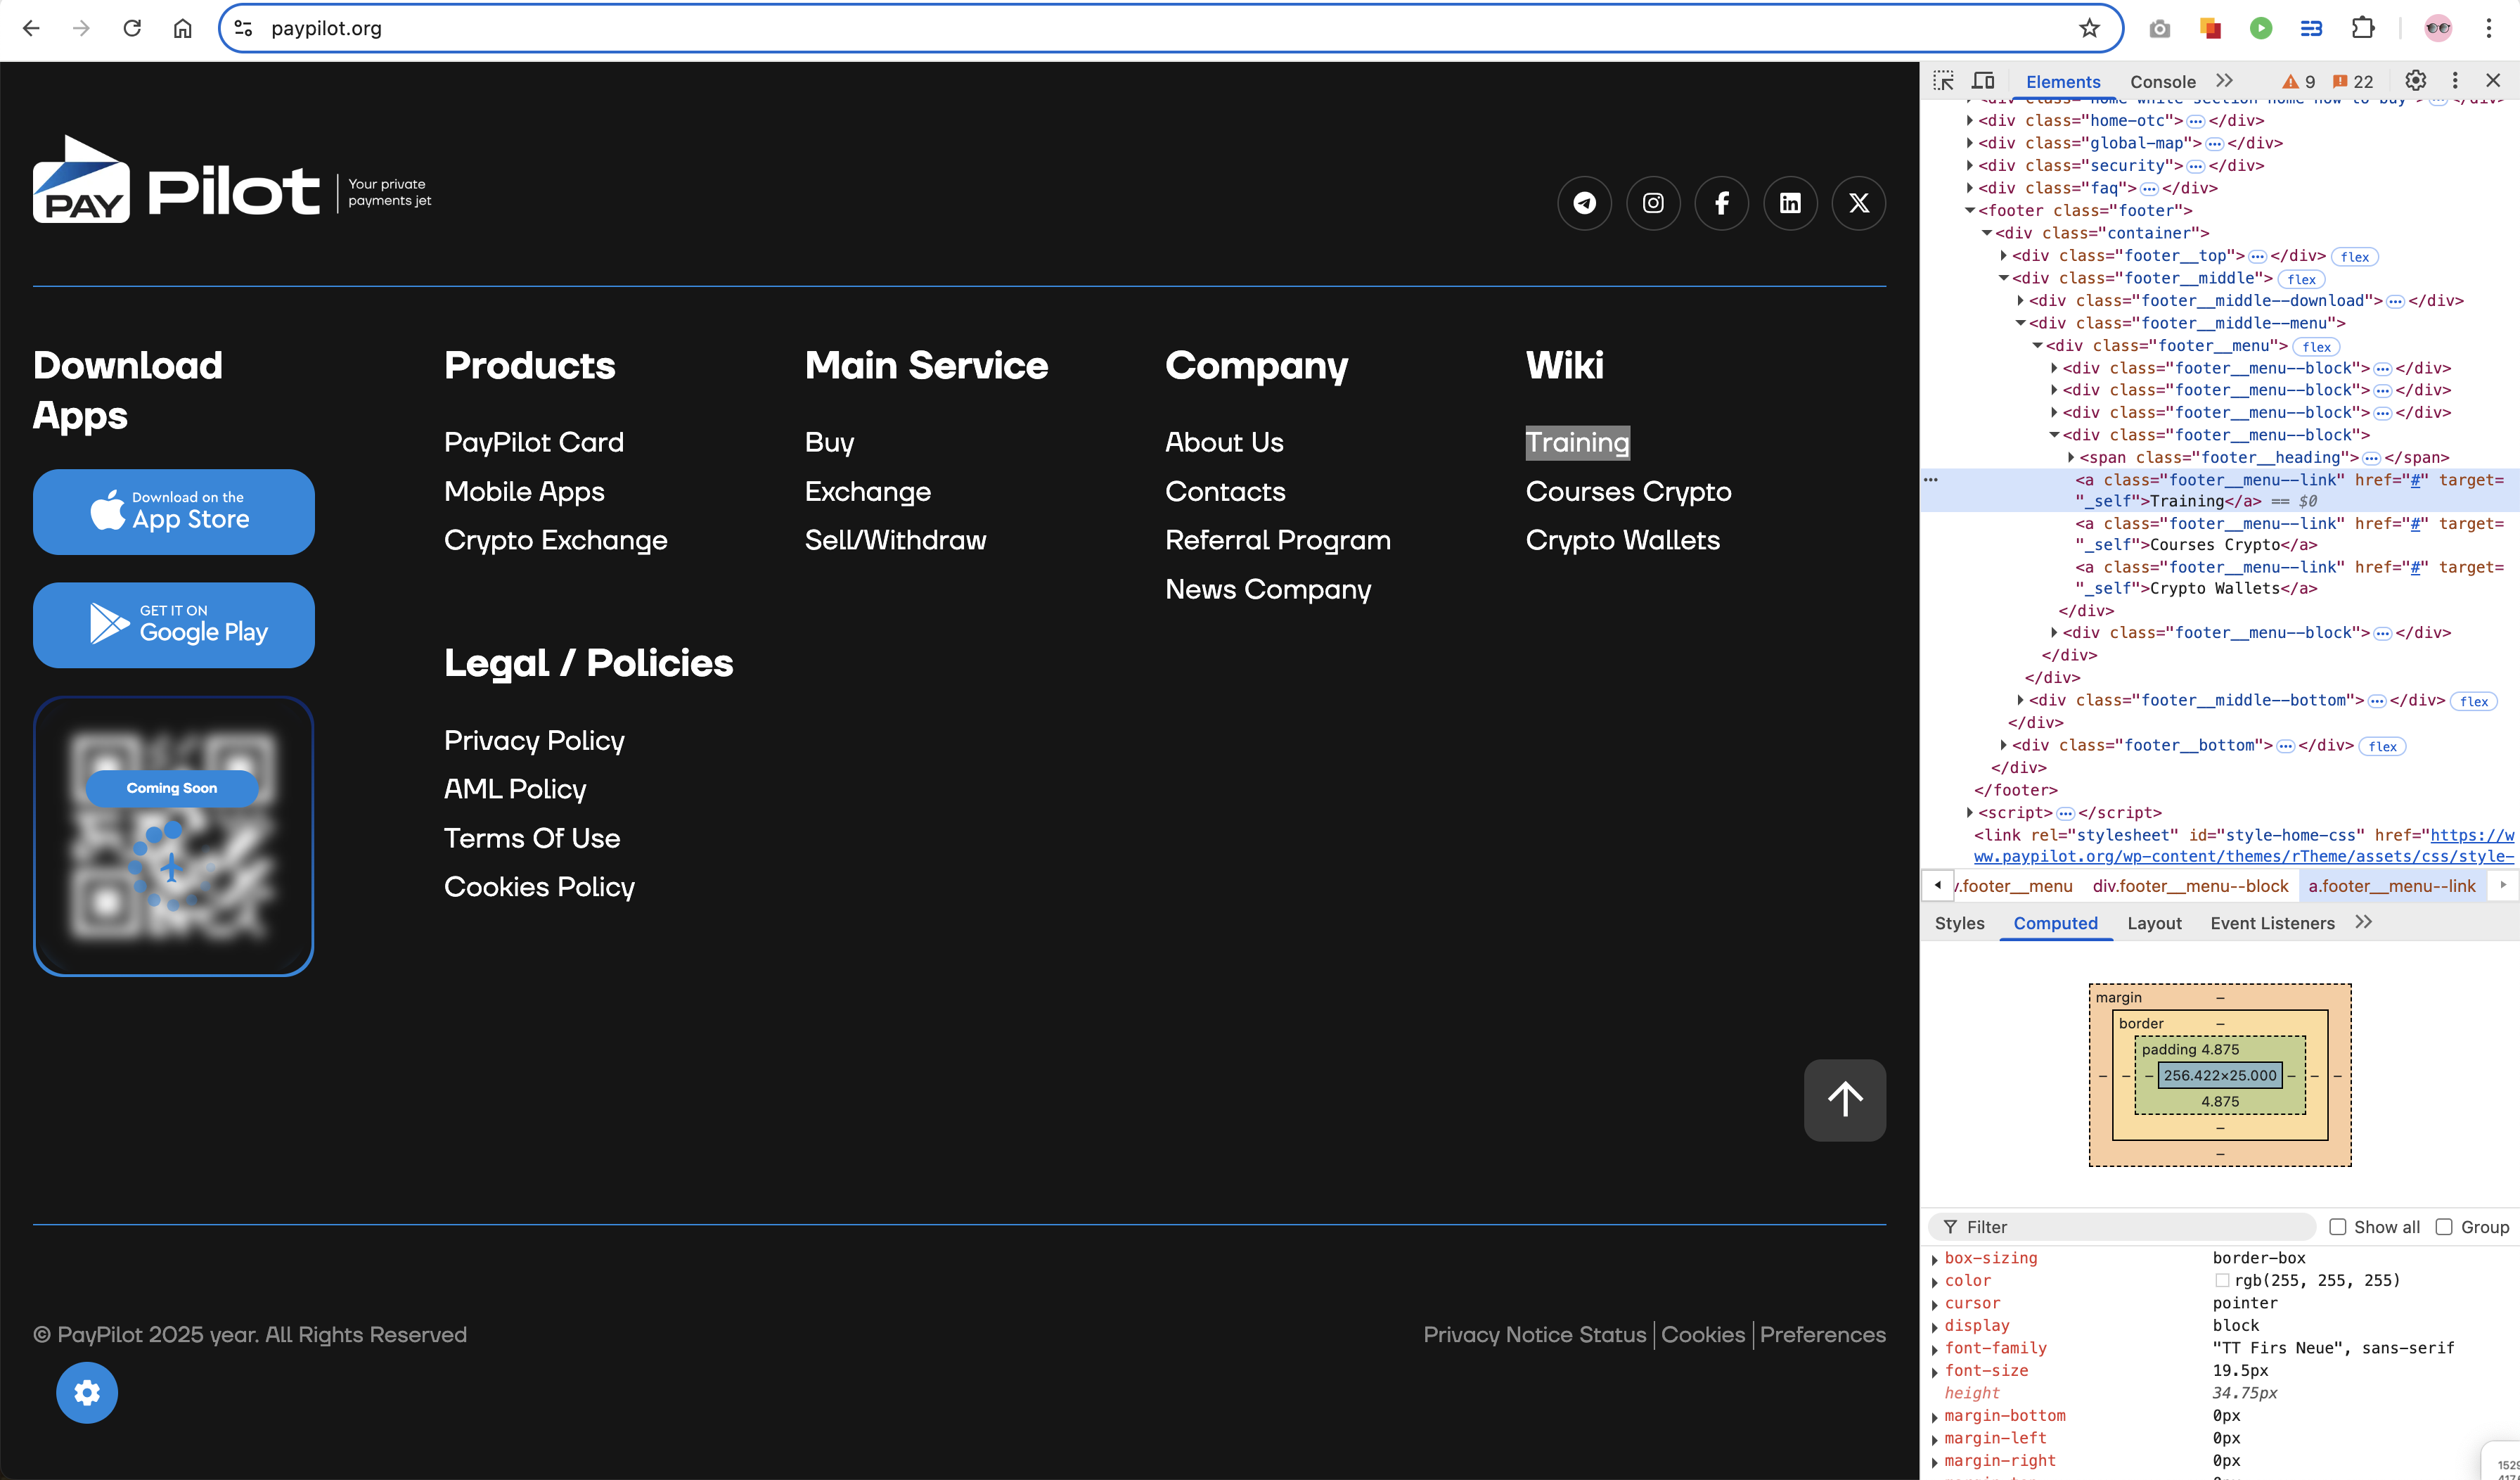Open the Instagram social icon
The image size is (2520, 1480).
1653,203
